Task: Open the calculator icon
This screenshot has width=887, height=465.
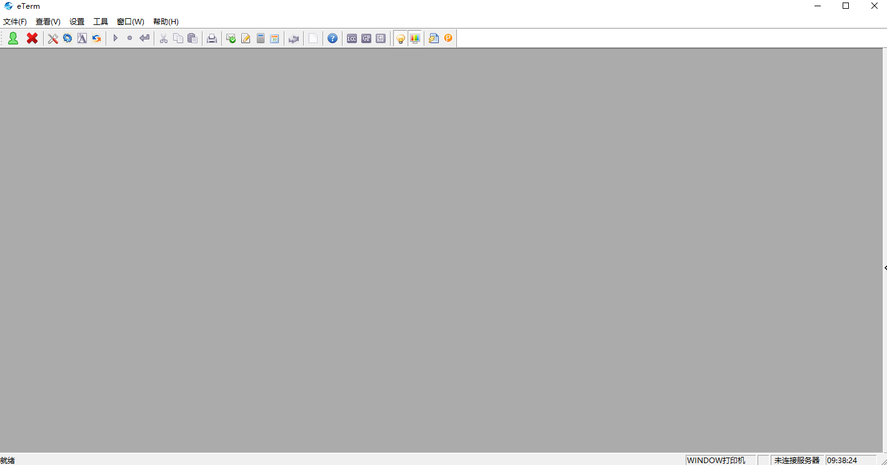Action: (261, 39)
